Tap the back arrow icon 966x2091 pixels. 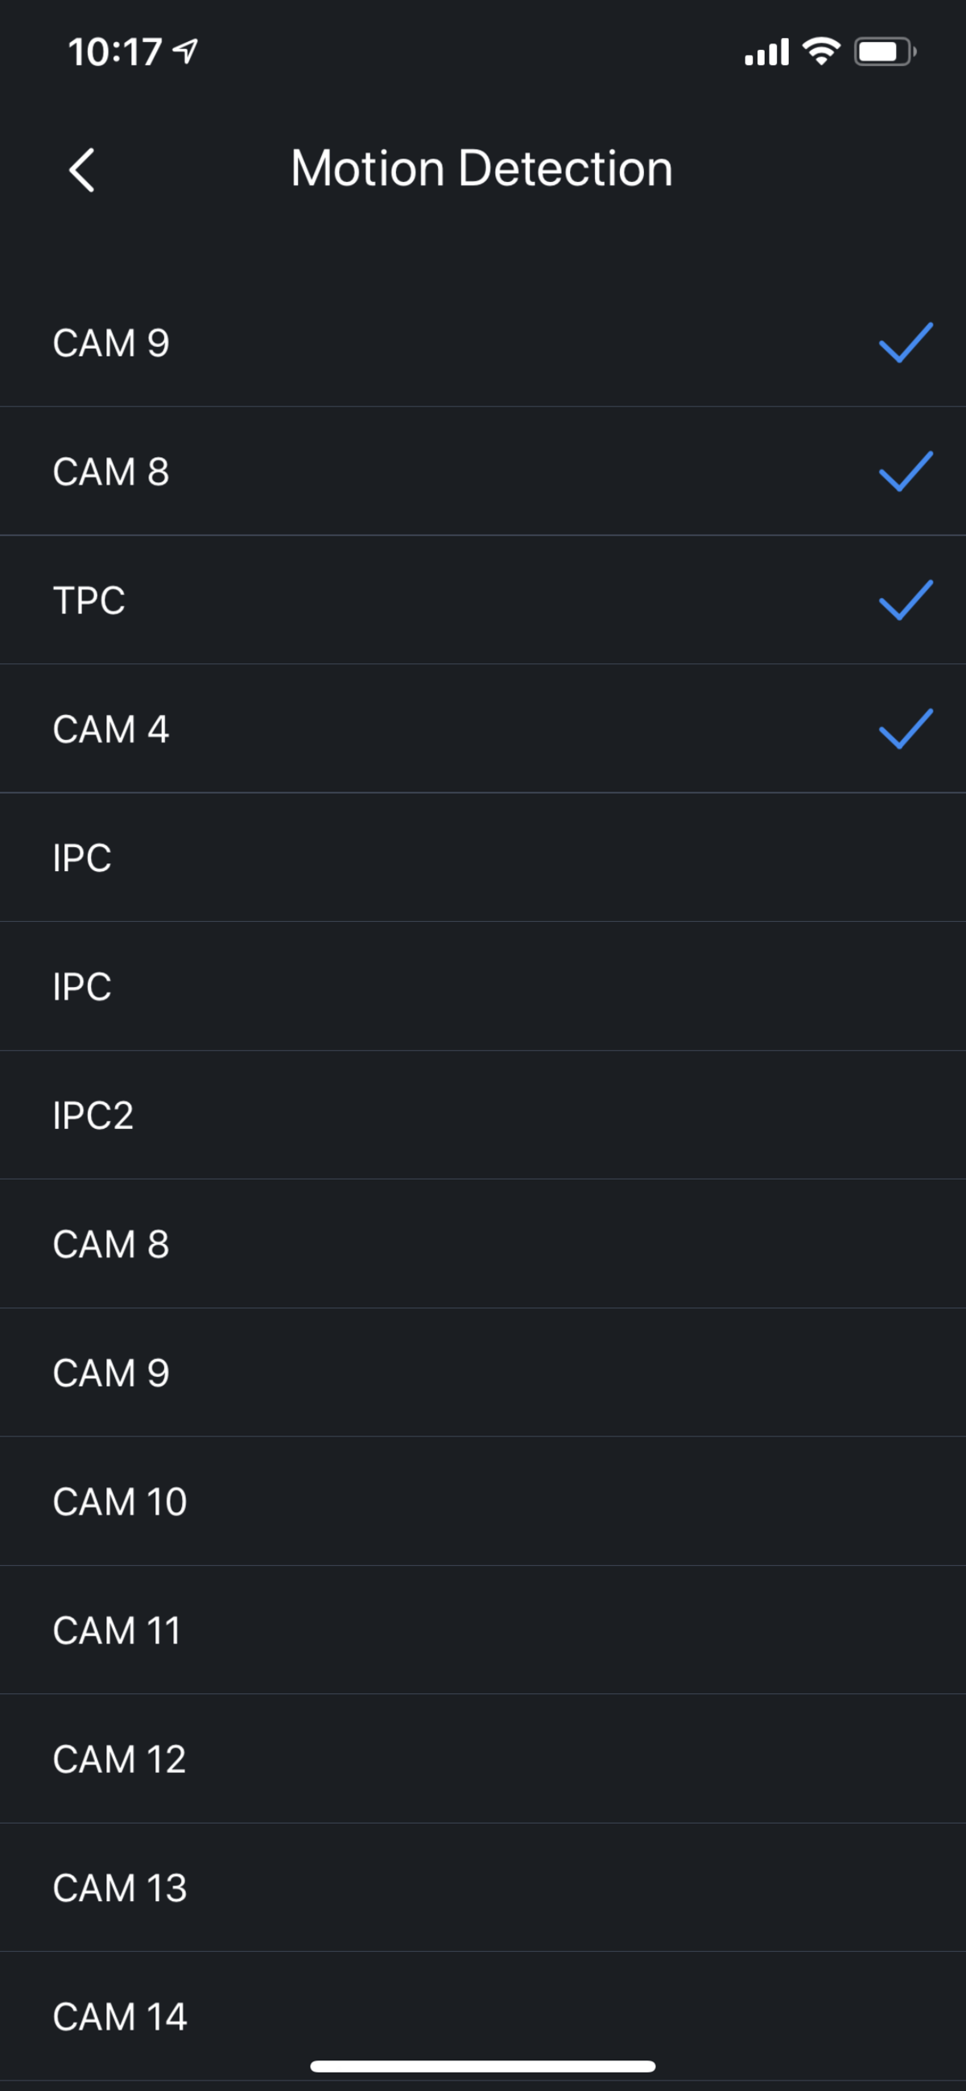(x=81, y=170)
